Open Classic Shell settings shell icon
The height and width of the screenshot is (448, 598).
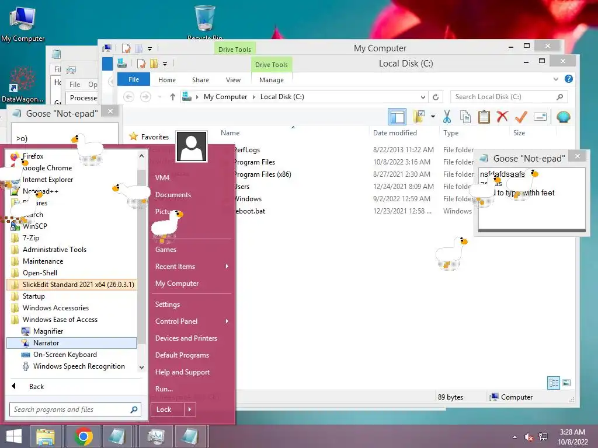point(564,117)
